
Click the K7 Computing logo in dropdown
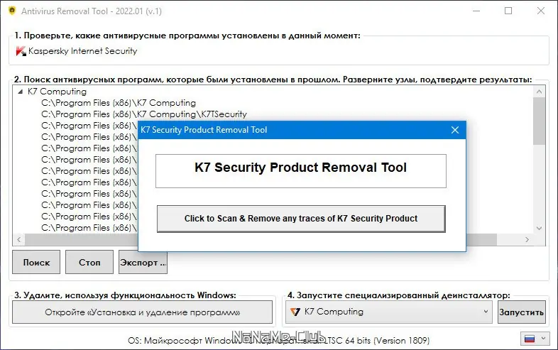(294, 312)
